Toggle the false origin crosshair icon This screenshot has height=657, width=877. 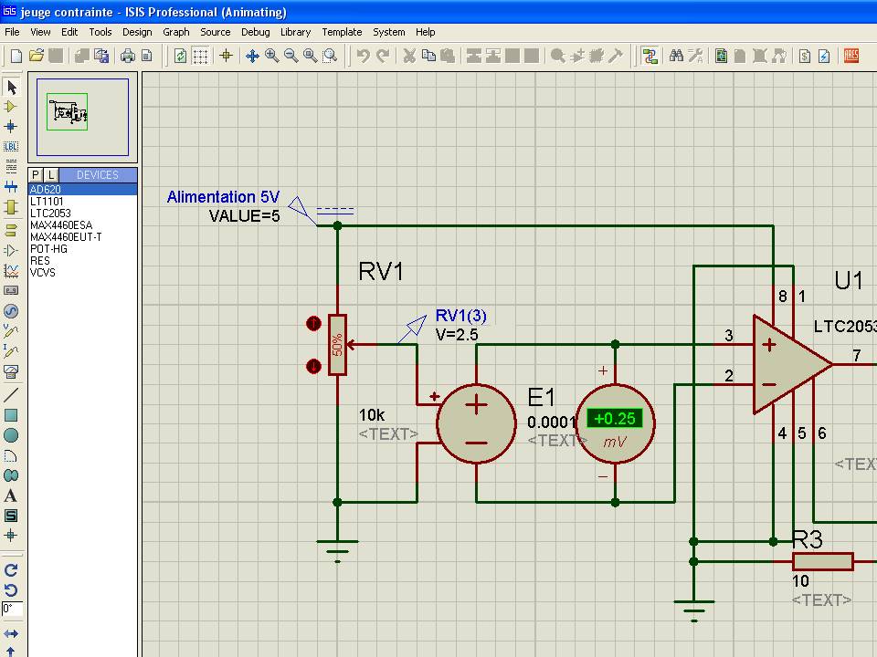(x=226, y=56)
